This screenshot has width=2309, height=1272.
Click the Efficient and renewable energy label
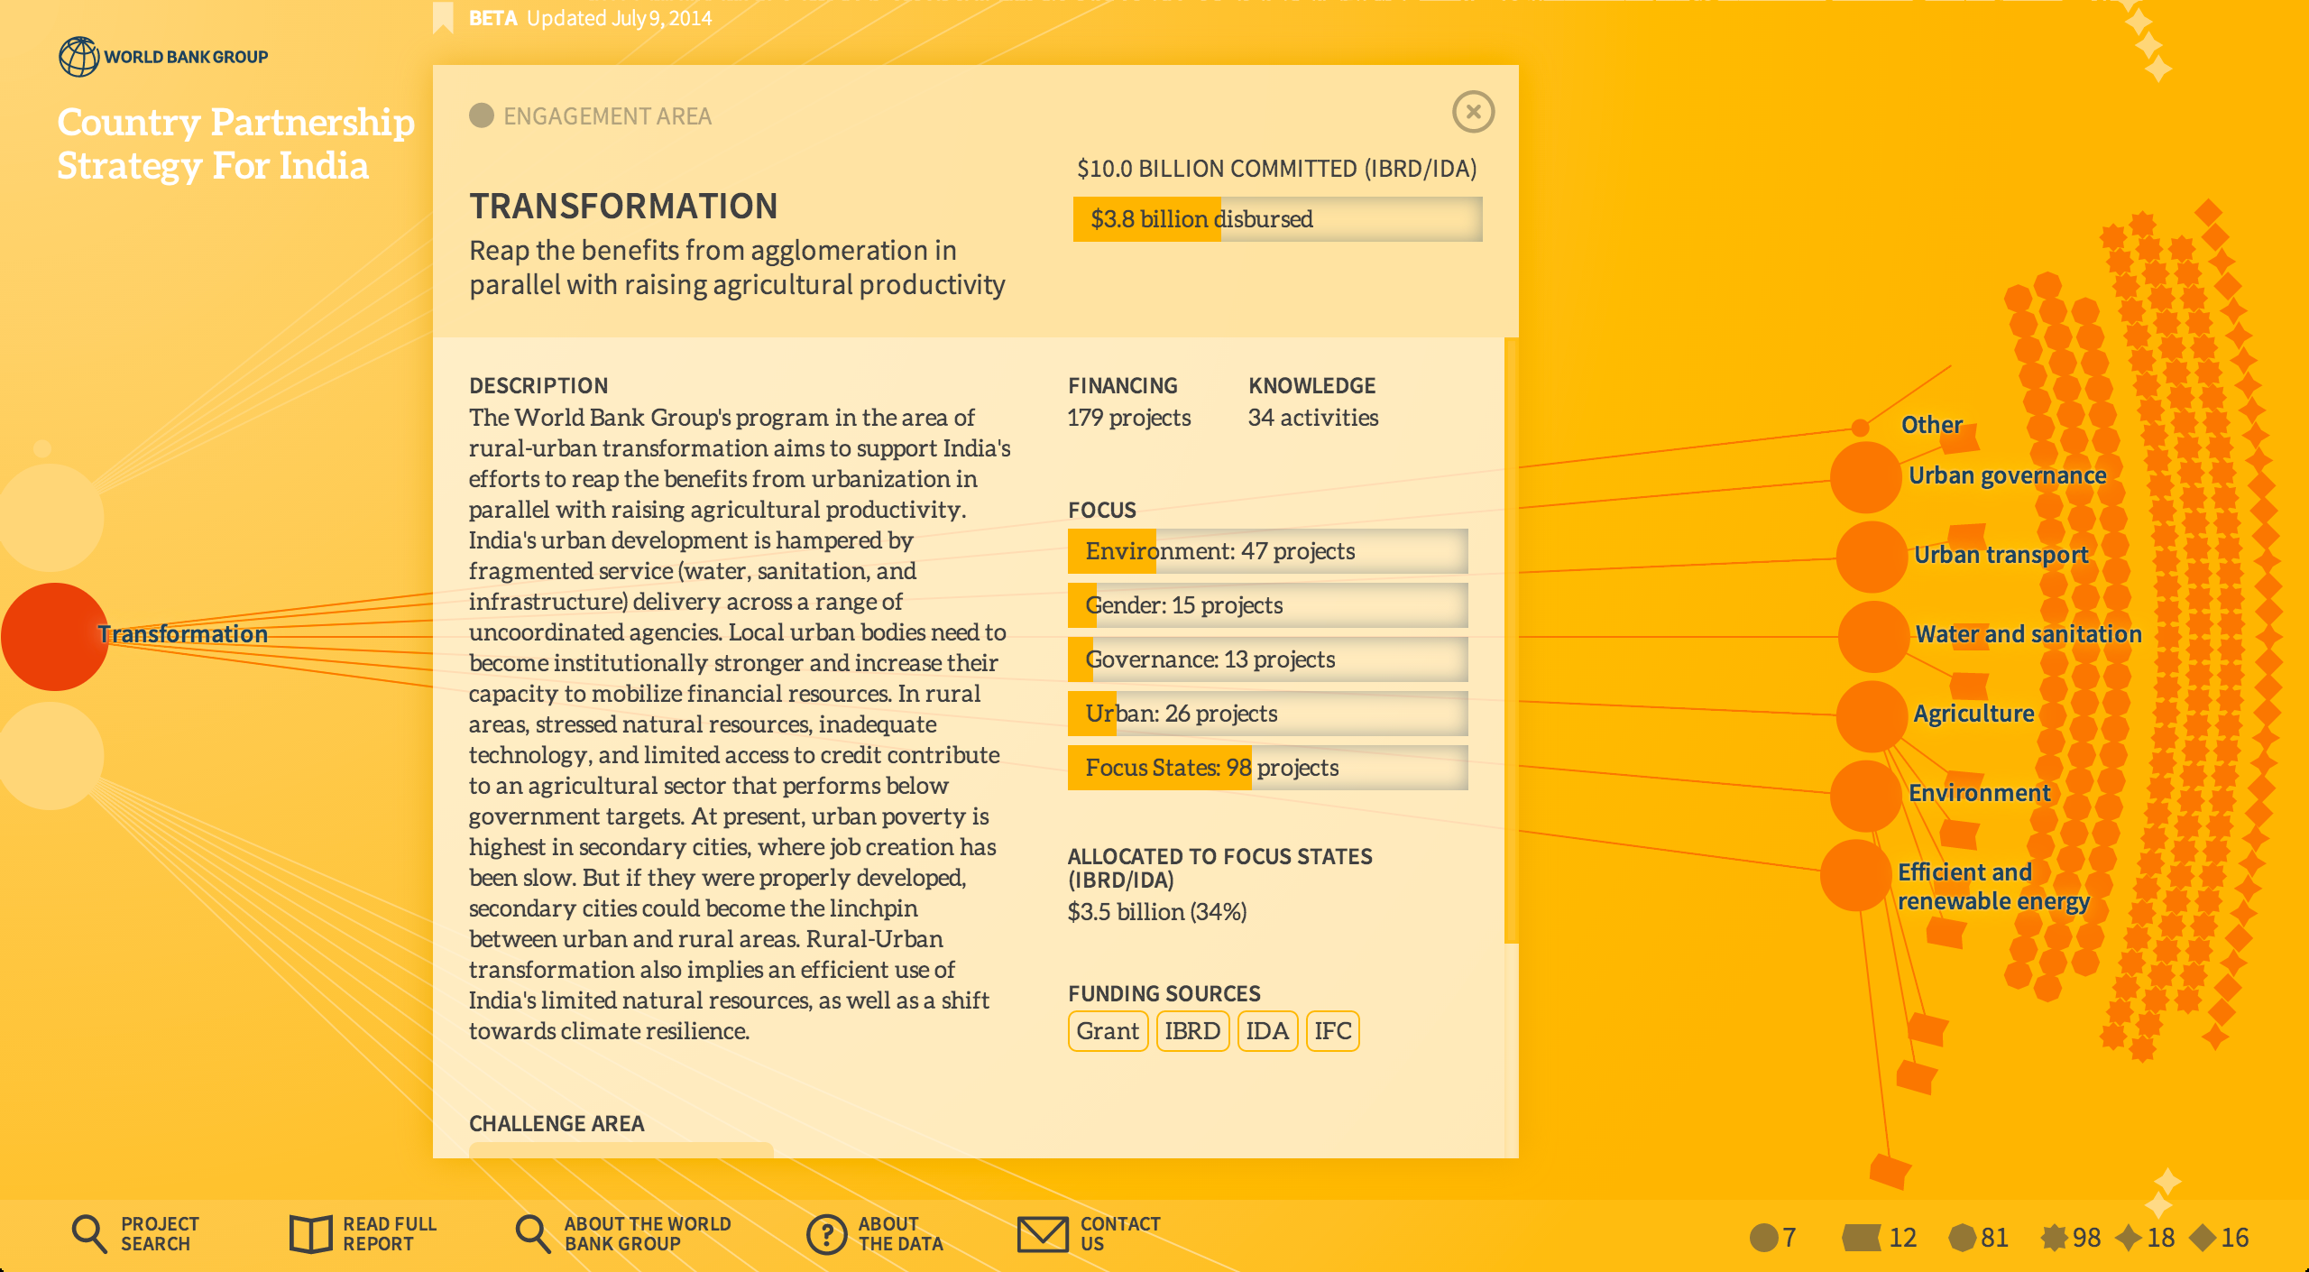tap(1993, 887)
